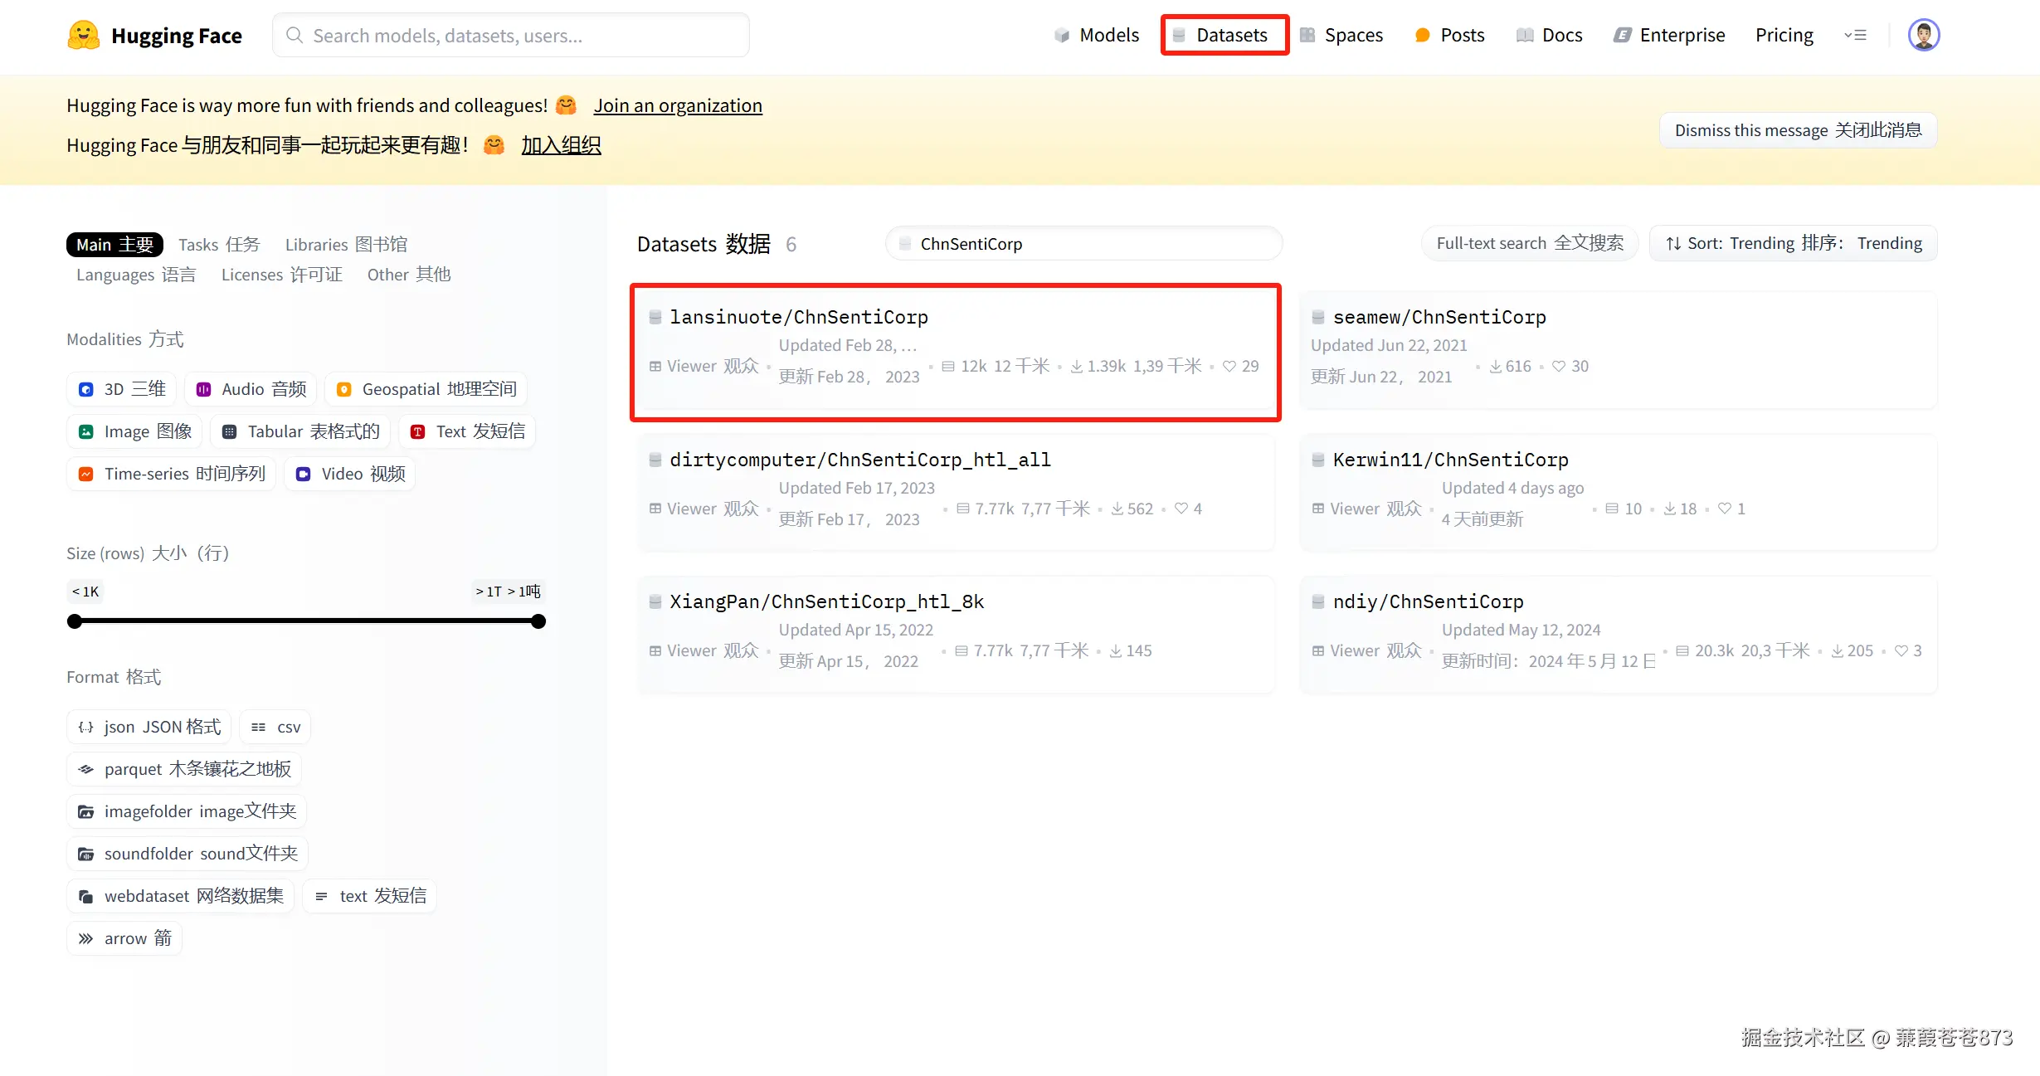Click the Video modality icon
Screen dimensions: 2040x1076
[x=304, y=474]
